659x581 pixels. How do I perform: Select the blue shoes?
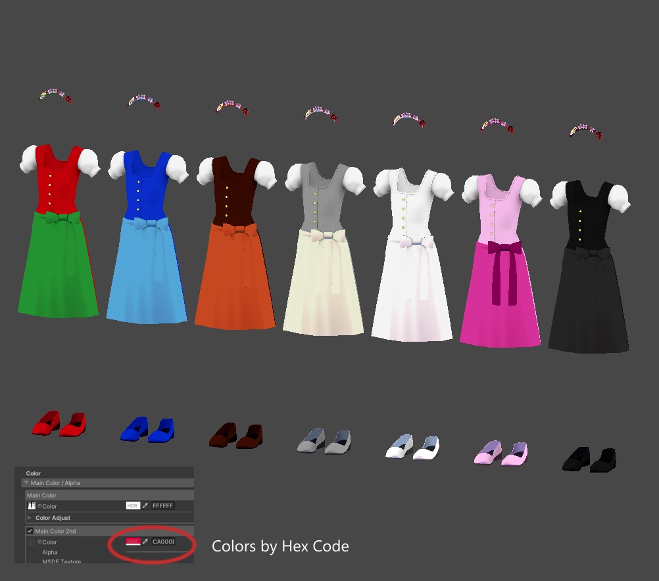[x=147, y=429]
